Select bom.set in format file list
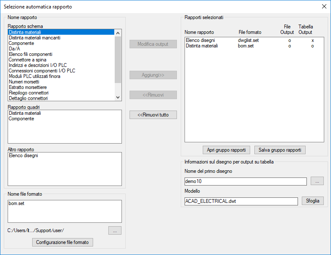This screenshot has height=255, width=331. point(17,203)
